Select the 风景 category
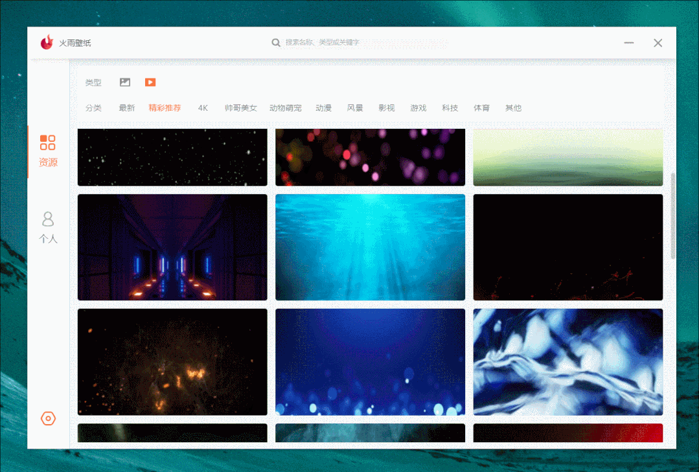The image size is (699, 472). [x=355, y=108]
